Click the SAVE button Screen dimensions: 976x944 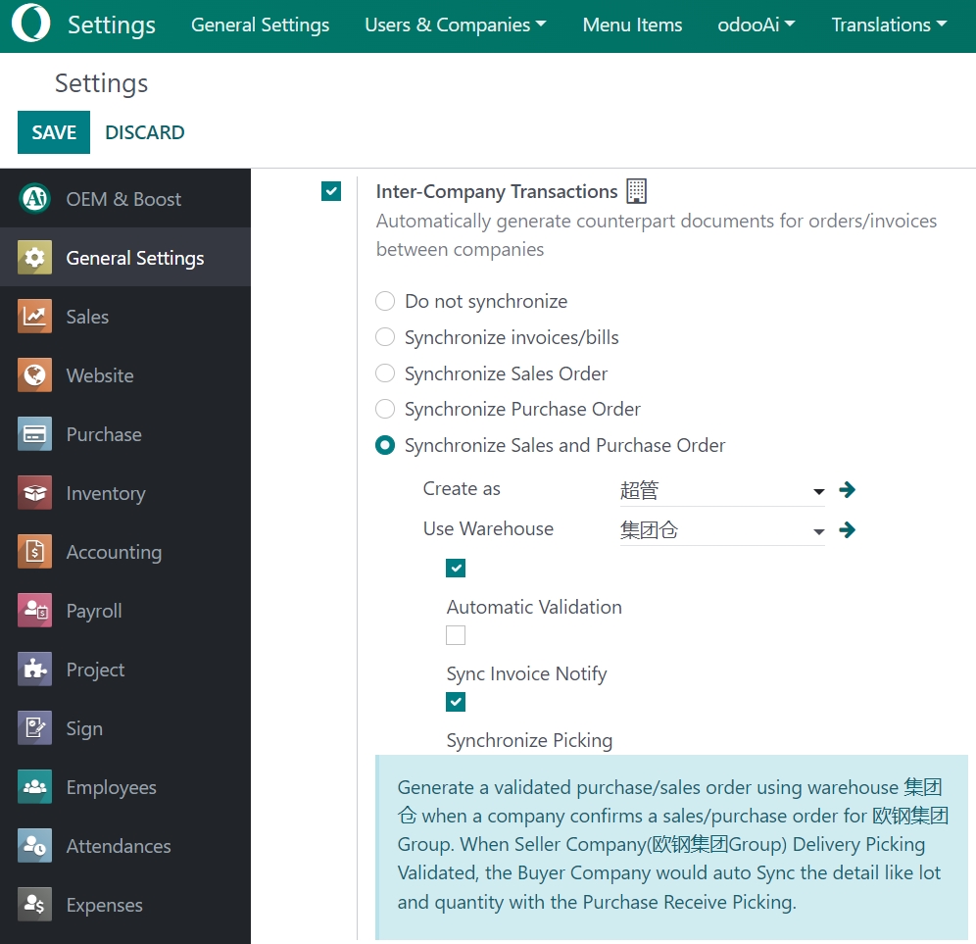point(54,132)
